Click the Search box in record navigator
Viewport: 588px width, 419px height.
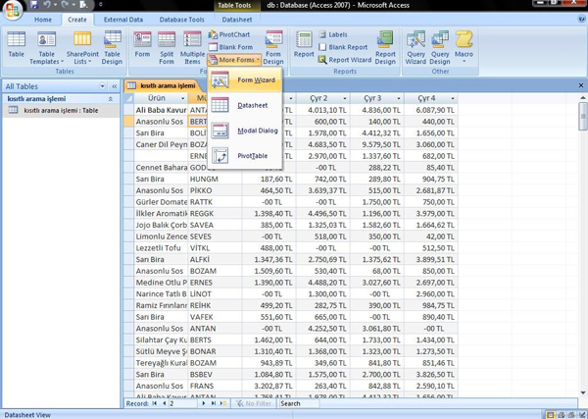[x=304, y=403]
